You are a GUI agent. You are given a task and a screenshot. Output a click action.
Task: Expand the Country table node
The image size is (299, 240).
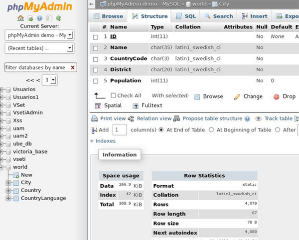click(8, 191)
